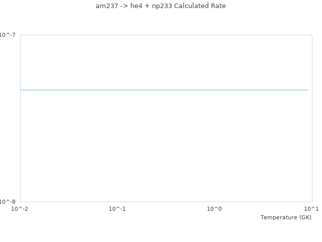Click the chart title text
This screenshot has height=242, width=322.
[160, 6]
